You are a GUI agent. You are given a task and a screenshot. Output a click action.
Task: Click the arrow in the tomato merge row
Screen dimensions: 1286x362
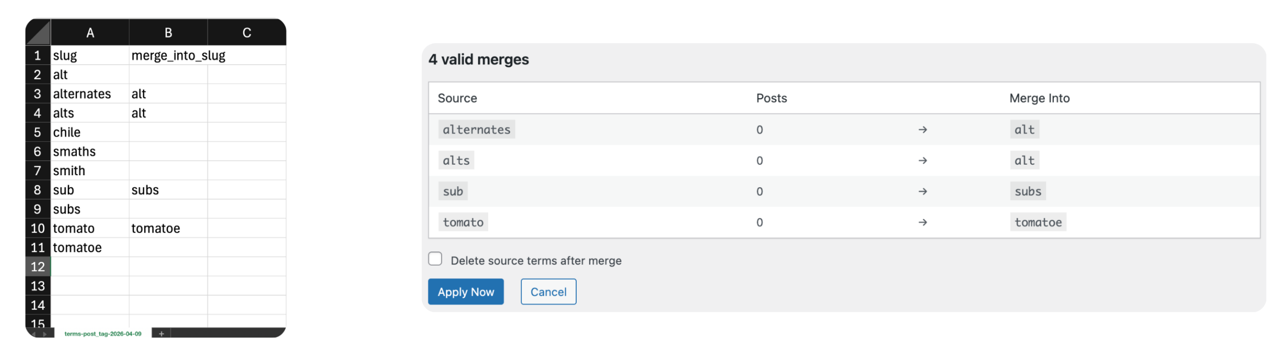coord(922,222)
